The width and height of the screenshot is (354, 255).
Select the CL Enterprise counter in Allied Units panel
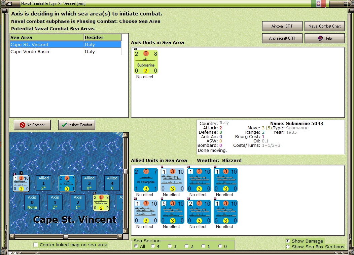146,180
